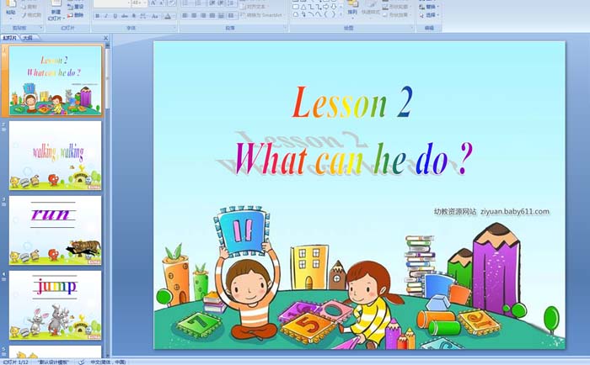Click the New Slide (新建幻灯片) button
The image size is (590, 365).
coord(56,11)
